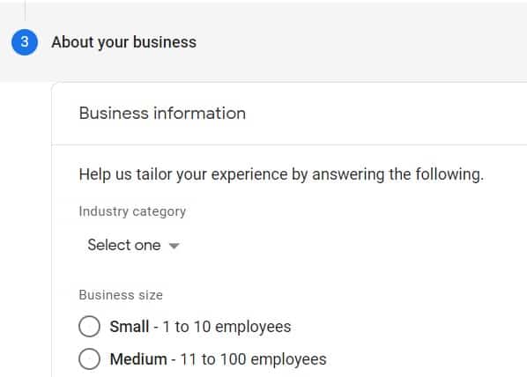Screen dimensions: 527x377
Task: Open the About your business step
Action: [123, 42]
